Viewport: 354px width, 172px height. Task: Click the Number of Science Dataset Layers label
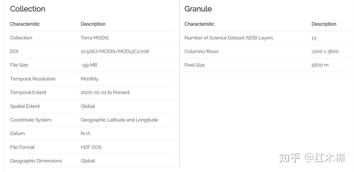point(228,38)
